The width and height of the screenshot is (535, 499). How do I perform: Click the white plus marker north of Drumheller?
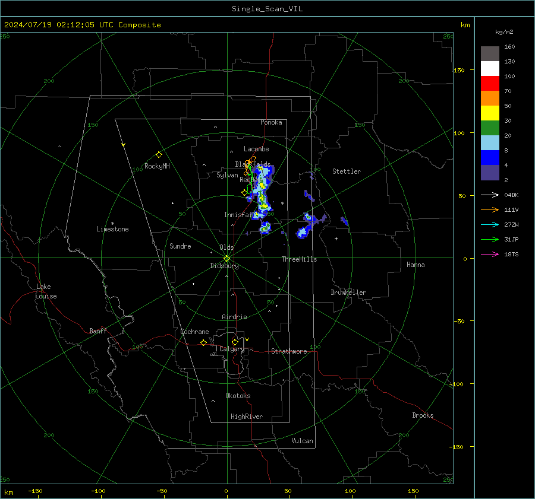pyautogui.click(x=336, y=239)
